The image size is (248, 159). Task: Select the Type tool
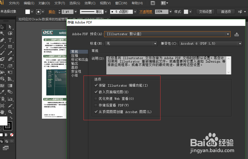[10, 40]
